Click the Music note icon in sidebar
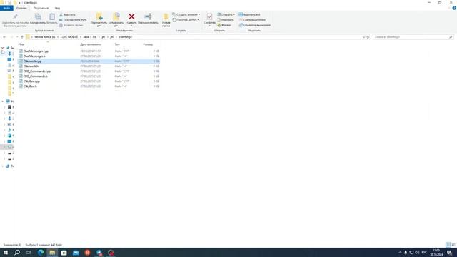This screenshot has width=457, height=257. pyautogui.click(x=9, y=130)
